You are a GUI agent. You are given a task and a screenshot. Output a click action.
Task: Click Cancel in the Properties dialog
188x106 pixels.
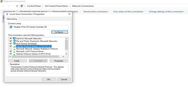[x=64, y=79]
